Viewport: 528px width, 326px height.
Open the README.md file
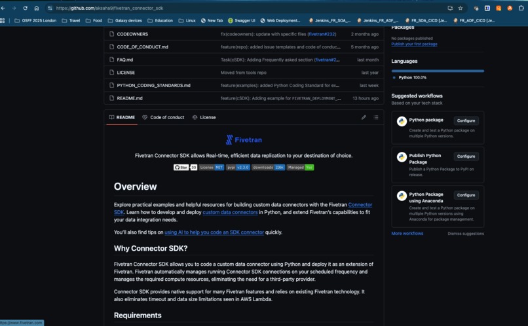[x=130, y=98]
